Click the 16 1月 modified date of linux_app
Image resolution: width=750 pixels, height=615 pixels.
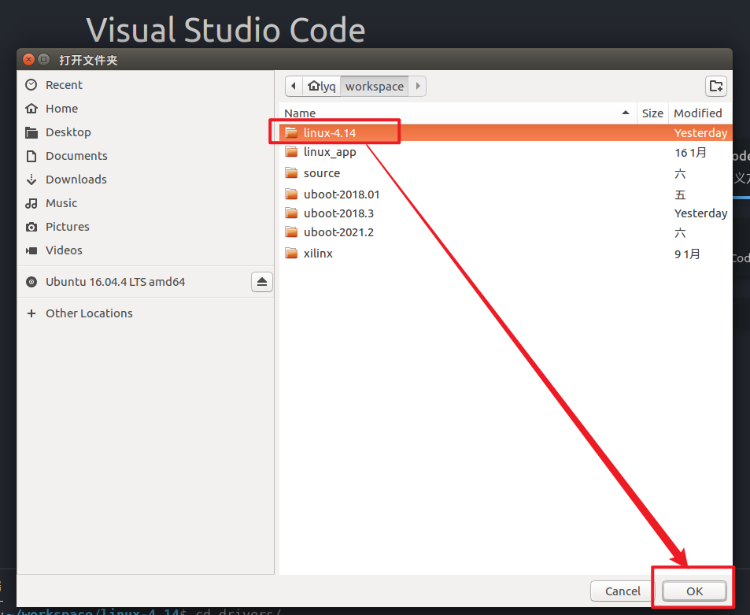coord(690,153)
